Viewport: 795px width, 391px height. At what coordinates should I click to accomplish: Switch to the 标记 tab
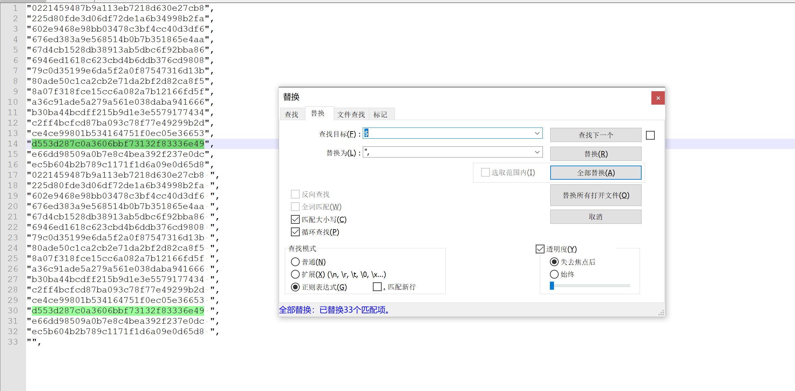(x=381, y=114)
